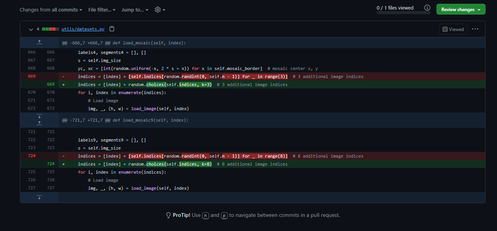The width and height of the screenshot is (497, 231).
Task: Select added line number 724
Action: 51,164
